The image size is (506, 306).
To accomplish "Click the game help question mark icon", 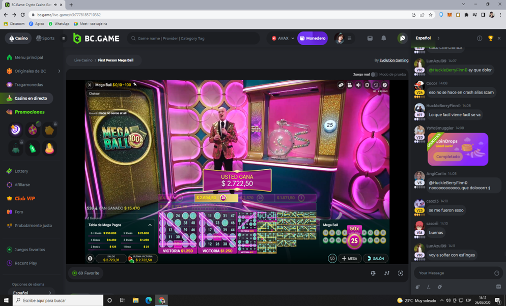I will pos(384,85).
